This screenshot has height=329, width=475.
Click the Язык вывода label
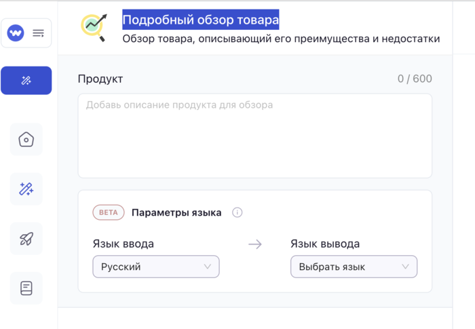point(325,244)
